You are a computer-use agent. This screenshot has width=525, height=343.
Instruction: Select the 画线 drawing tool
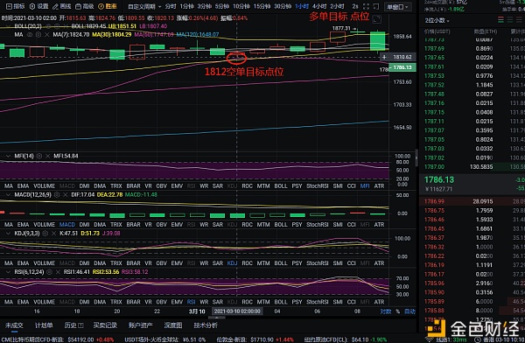click(62, 6)
